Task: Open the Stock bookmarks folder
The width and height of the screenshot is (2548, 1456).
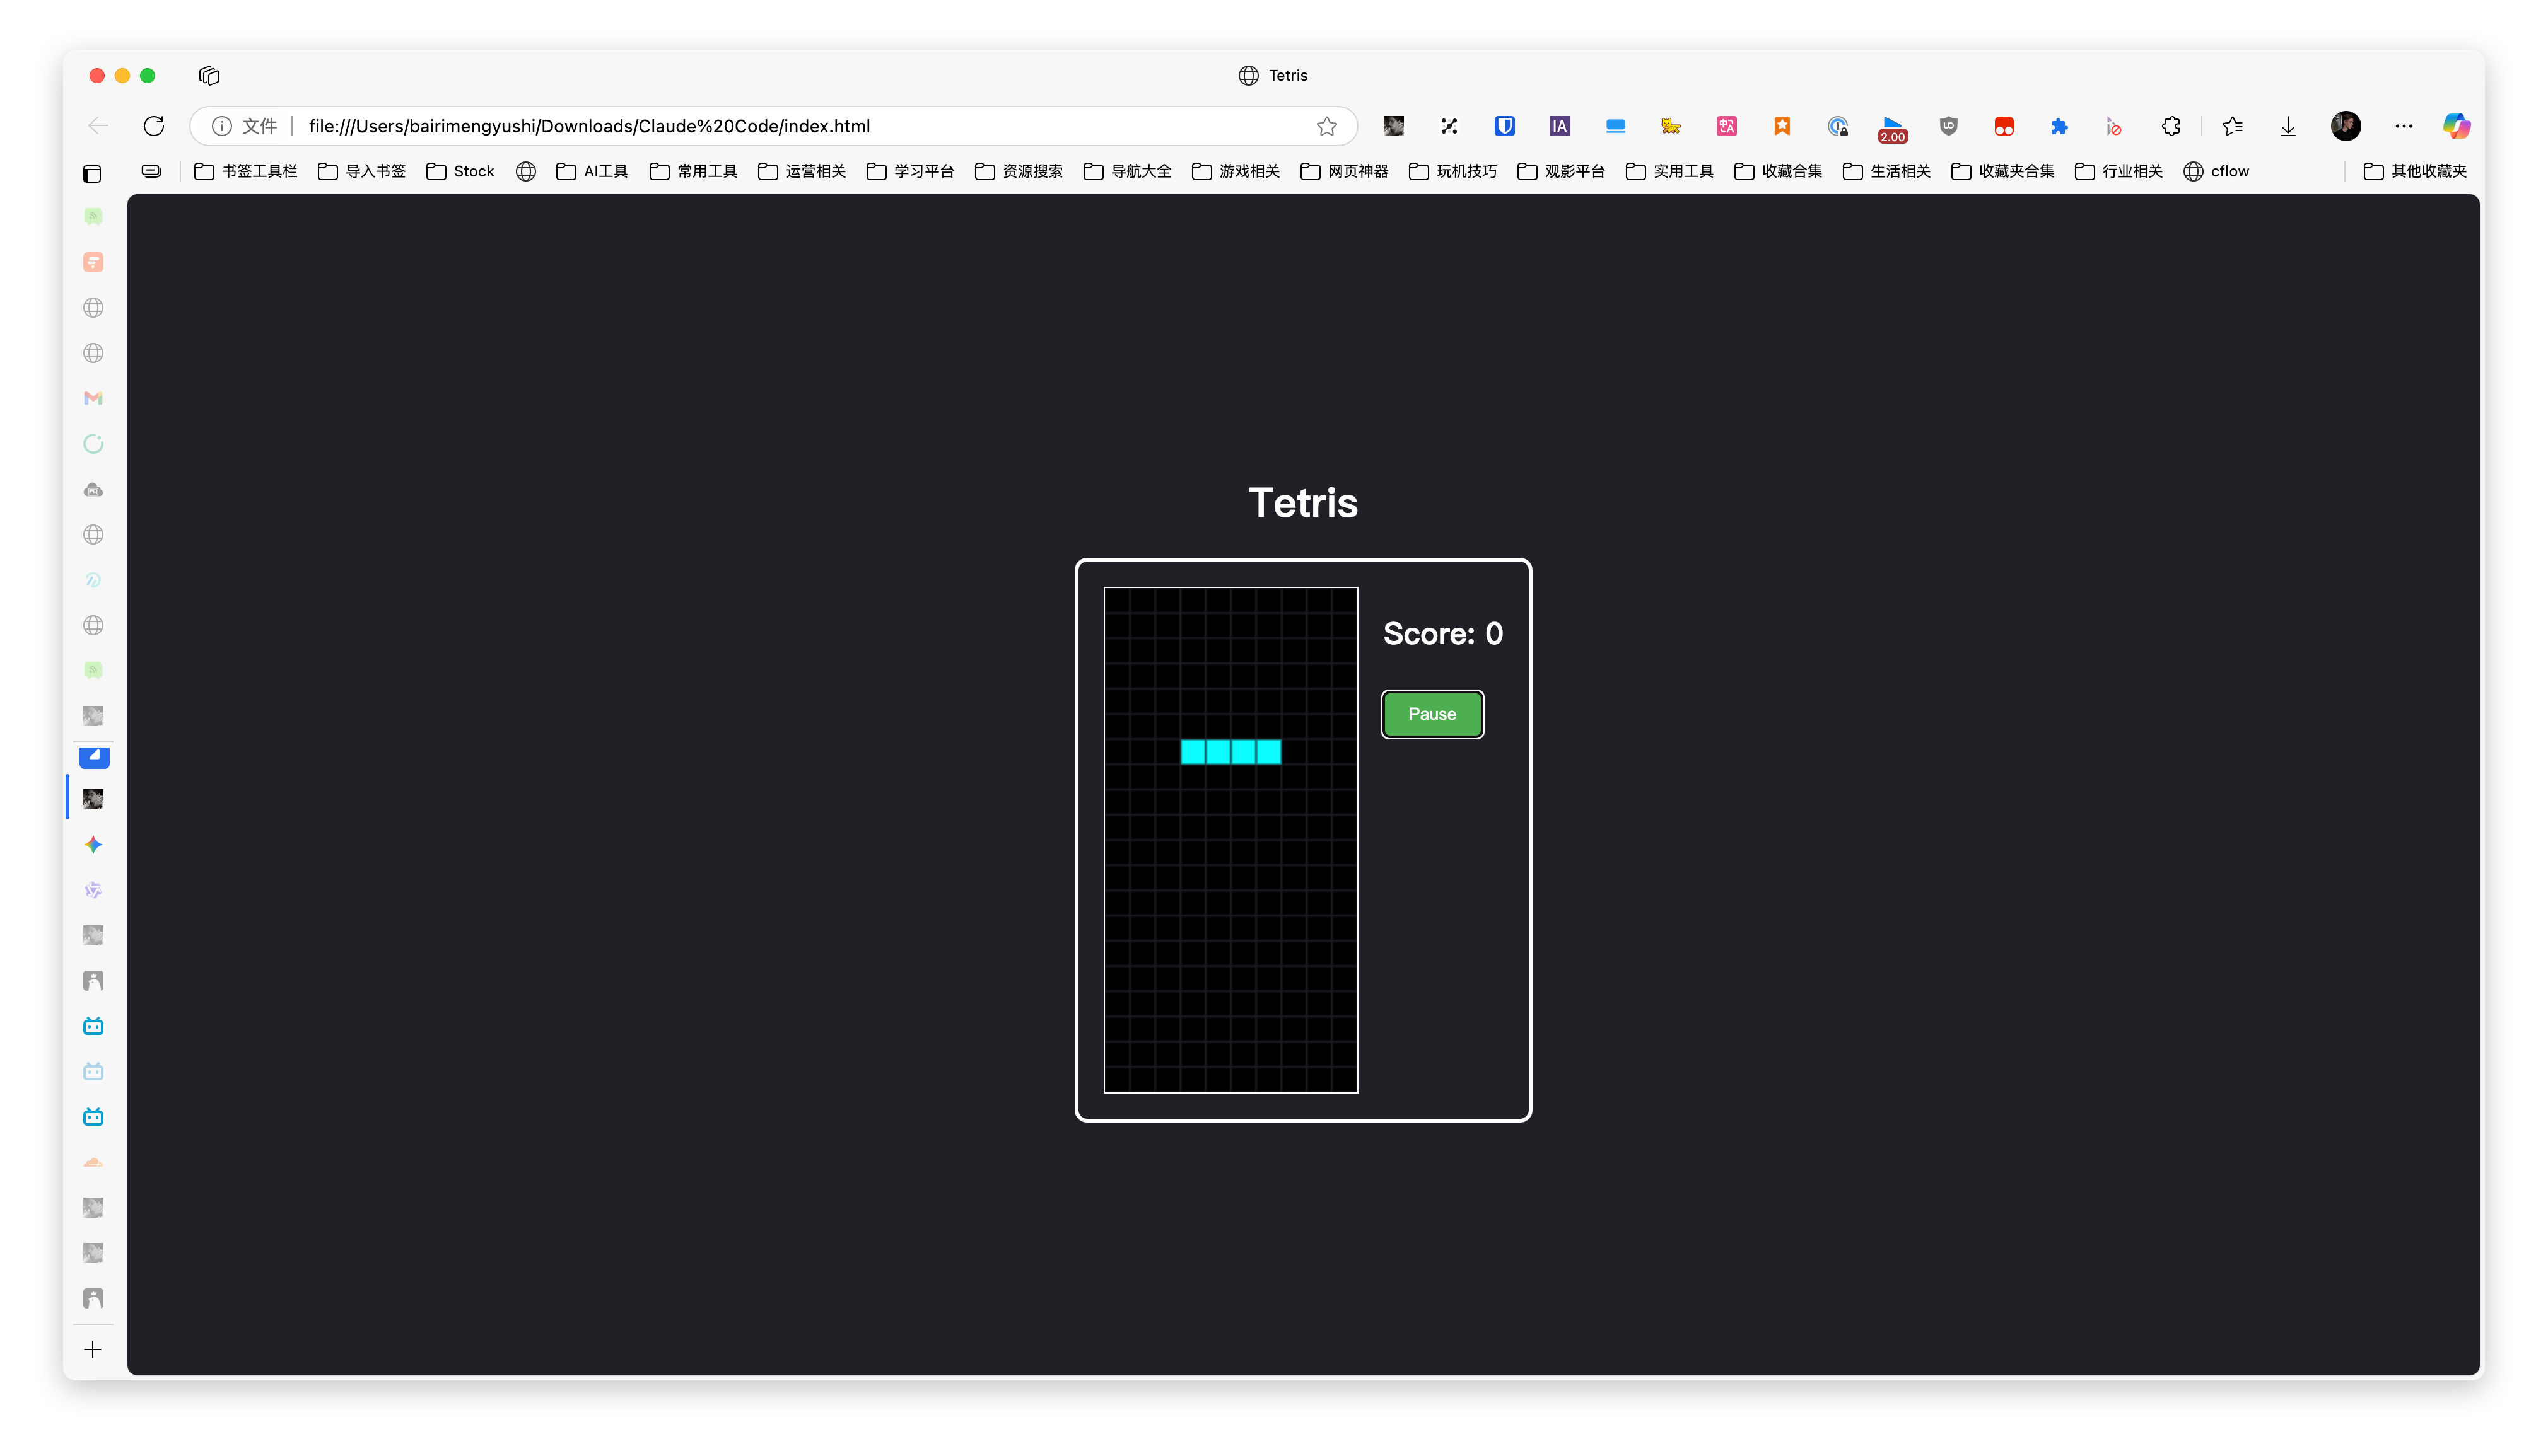Action: point(460,171)
